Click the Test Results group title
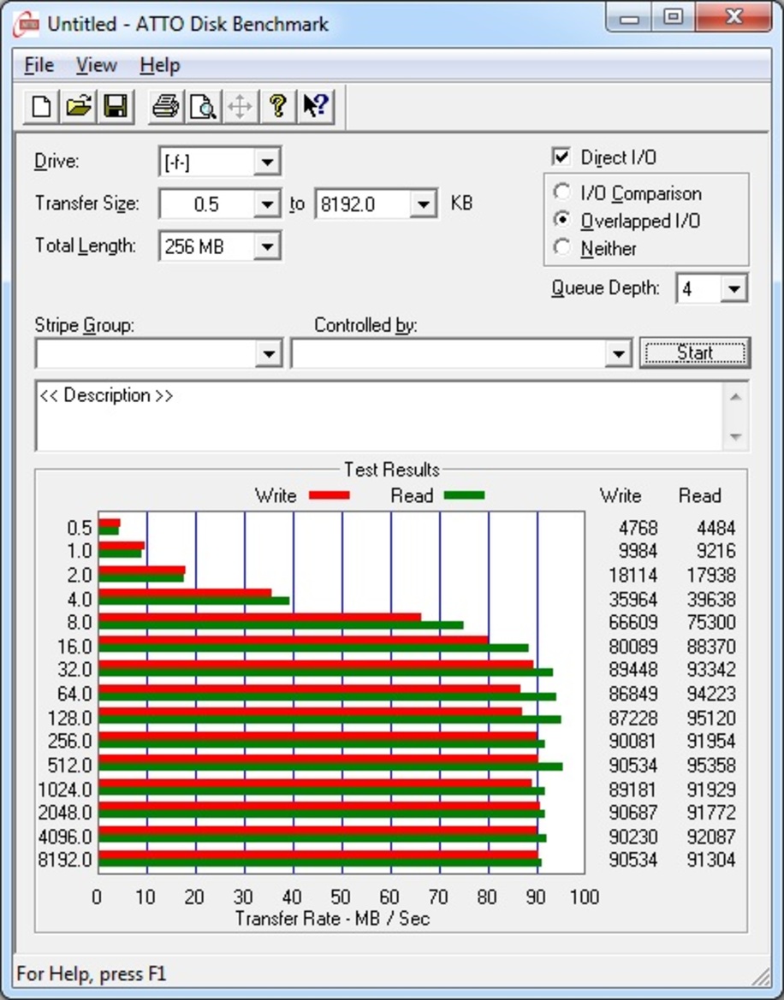 click(392, 470)
